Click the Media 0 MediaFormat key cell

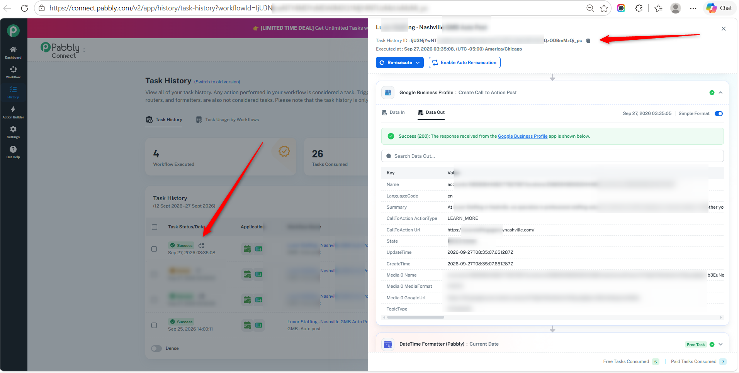(409, 286)
